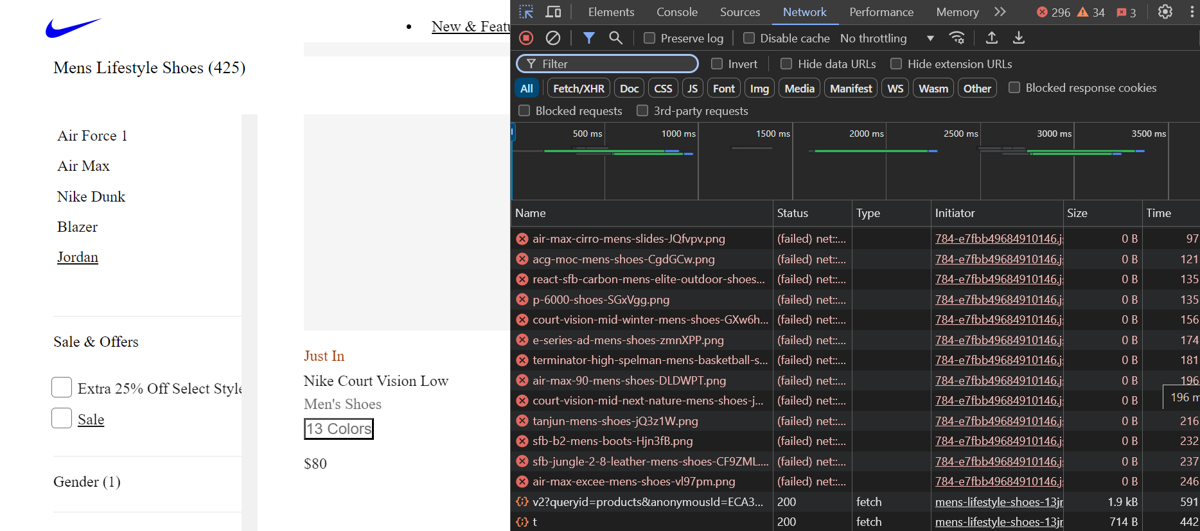This screenshot has height=531, width=1200.
Task: Filter requests by Font
Action: [x=723, y=88]
